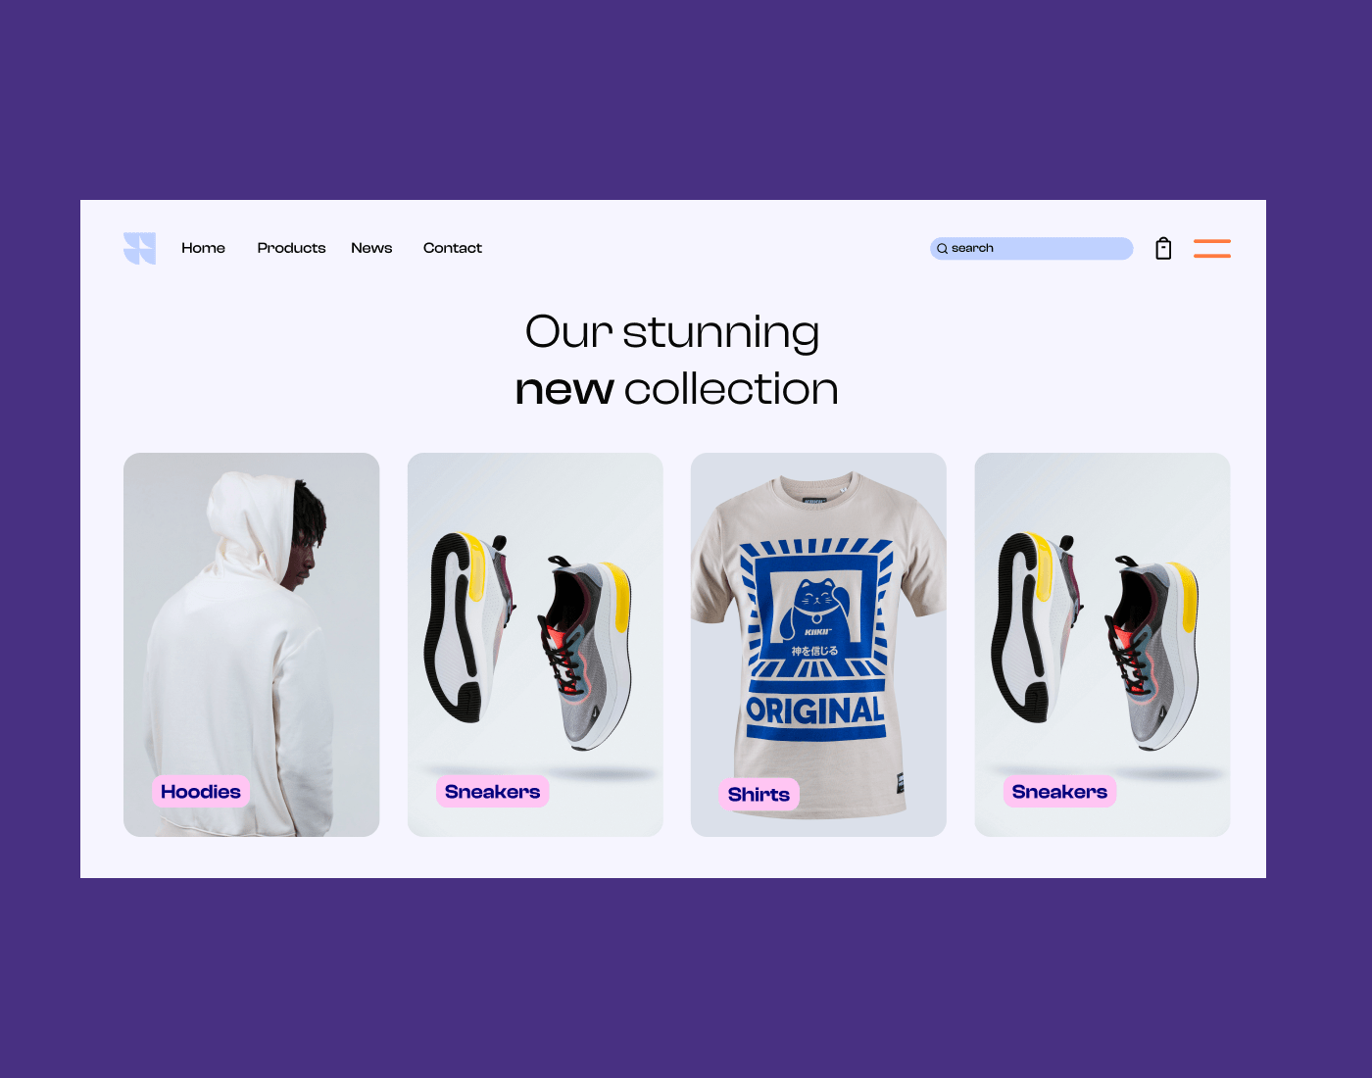Viewport: 1372px width, 1078px height.
Task: Select the last Sneakers label
Action: [x=1059, y=792]
